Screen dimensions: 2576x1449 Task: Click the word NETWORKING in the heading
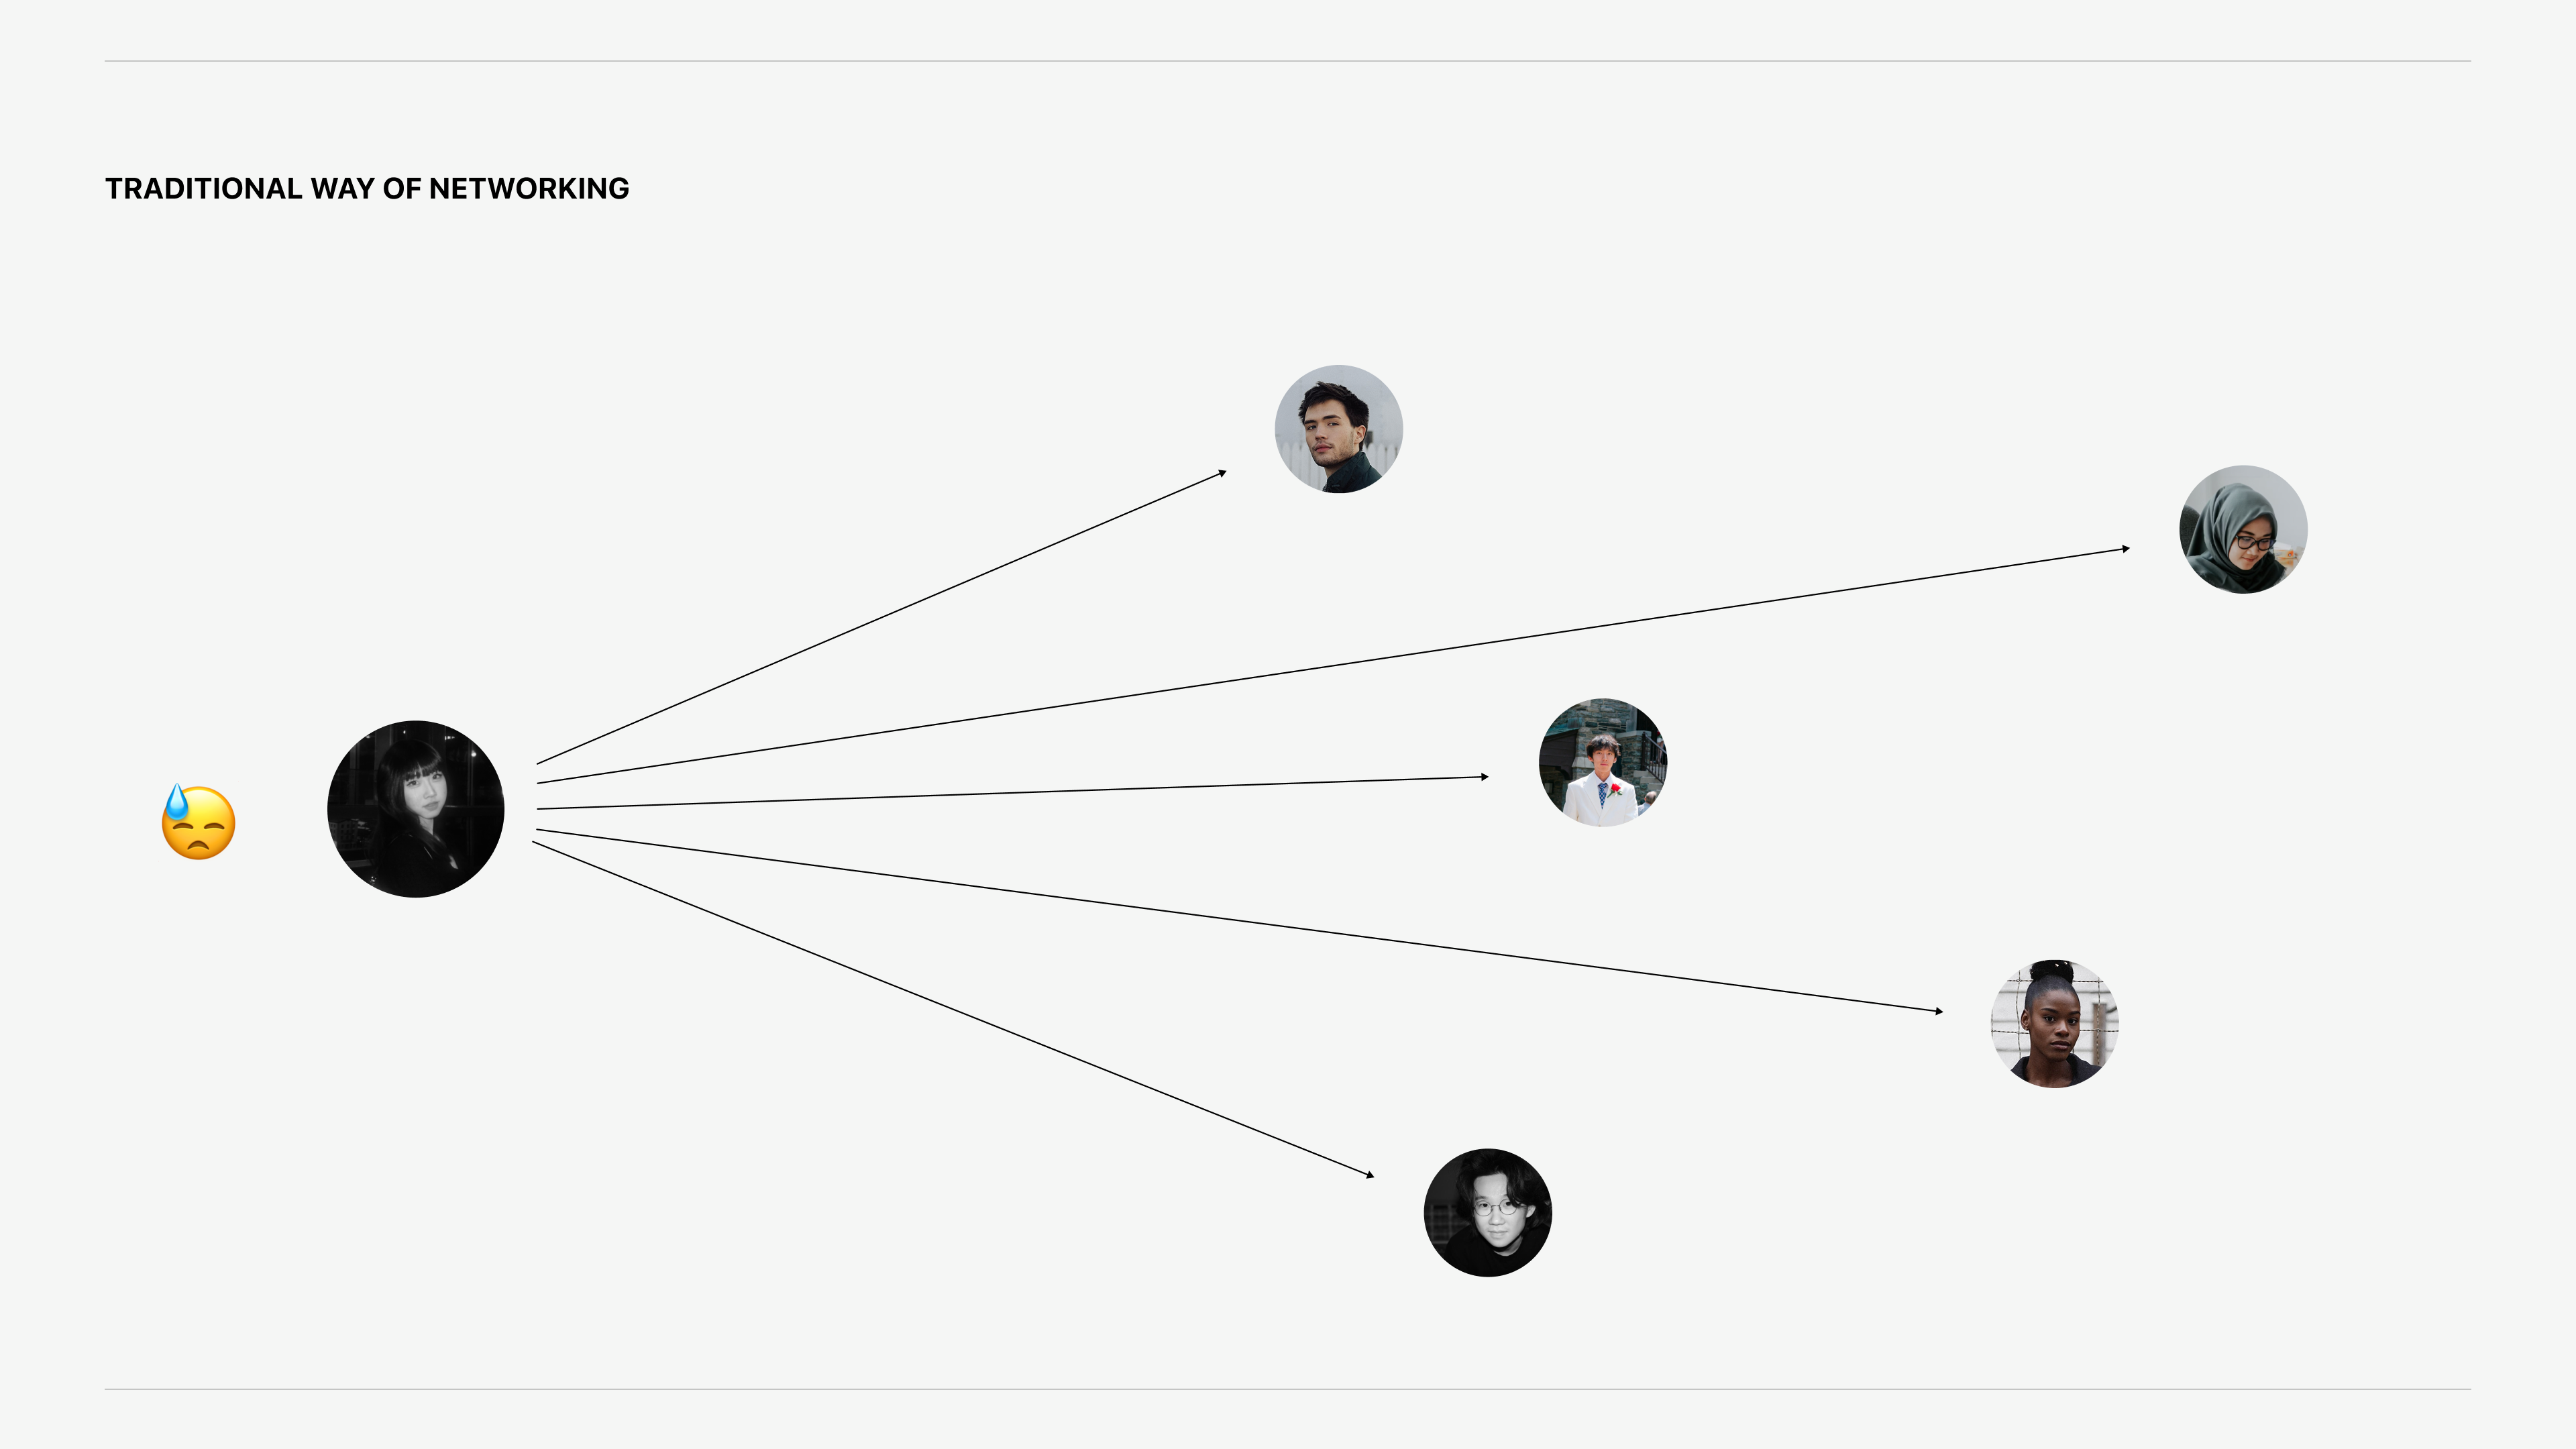click(529, 189)
